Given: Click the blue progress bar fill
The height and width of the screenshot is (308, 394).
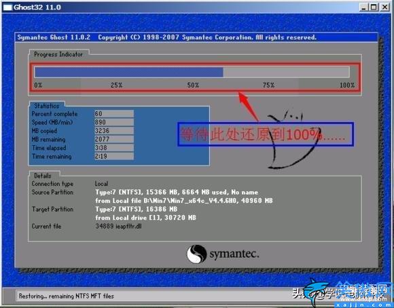Looking at the screenshot, I should click(x=128, y=72).
